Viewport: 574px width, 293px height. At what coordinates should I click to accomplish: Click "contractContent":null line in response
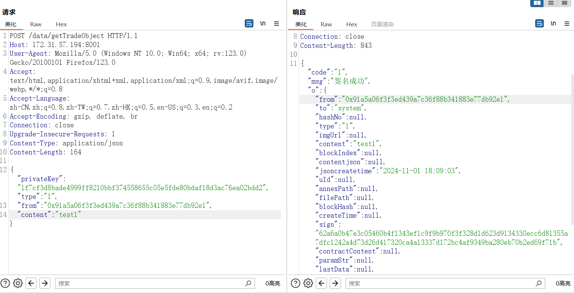pos(358,251)
